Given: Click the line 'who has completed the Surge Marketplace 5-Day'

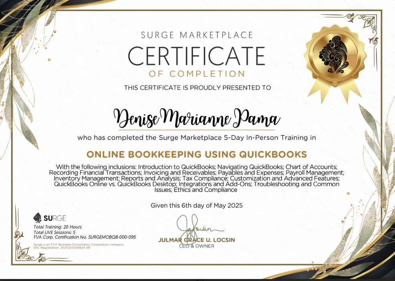Looking at the screenshot, I should pyautogui.click(x=196, y=138).
